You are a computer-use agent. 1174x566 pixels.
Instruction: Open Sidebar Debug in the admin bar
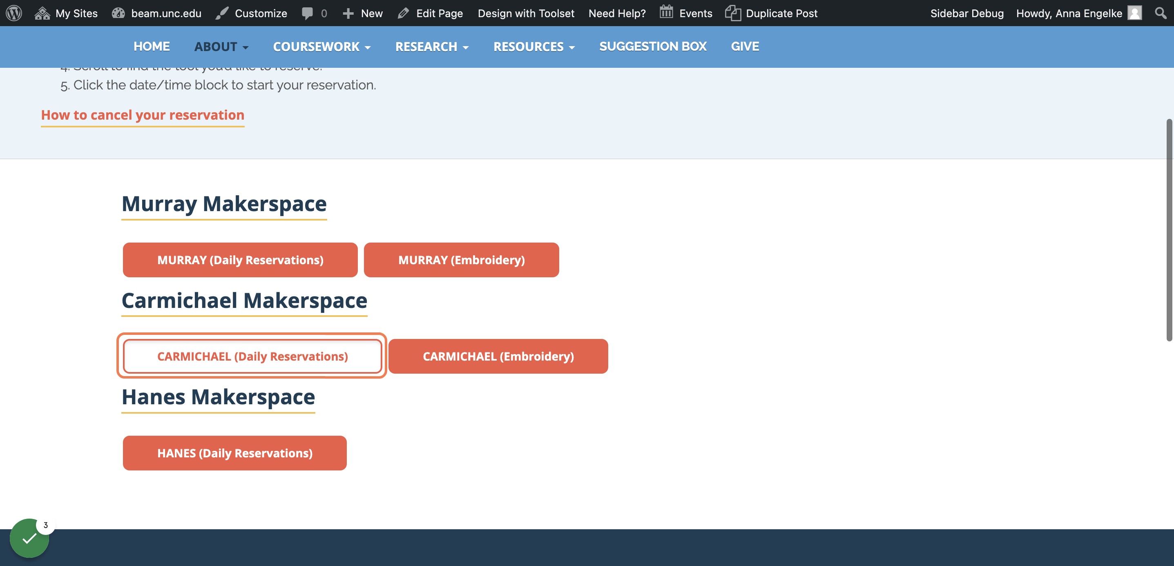(966, 13)
